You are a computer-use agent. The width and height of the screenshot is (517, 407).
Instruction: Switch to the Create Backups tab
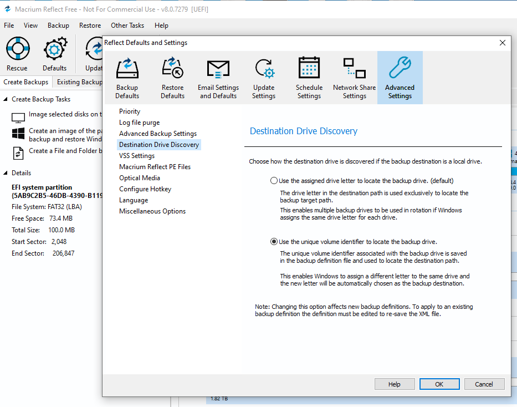pos(25,82)
